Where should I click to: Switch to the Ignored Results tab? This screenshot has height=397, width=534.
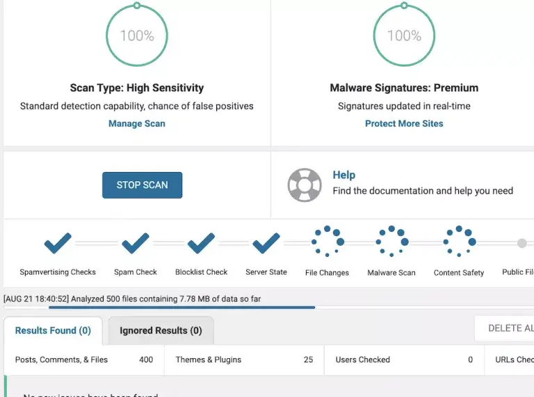point(161,331)
